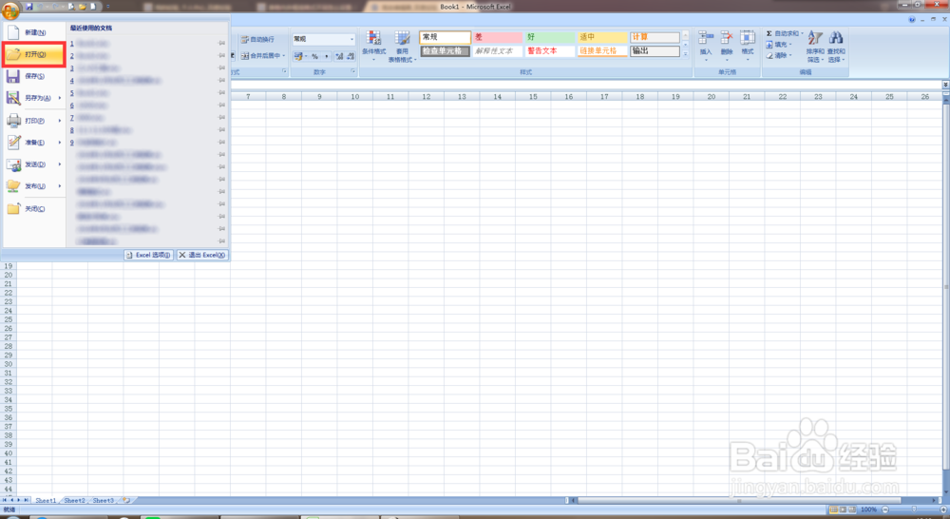Screen dimensions: 950x519
Task: Click the open folder icon in Quick Access toolbar
Action: click(82, 7)
